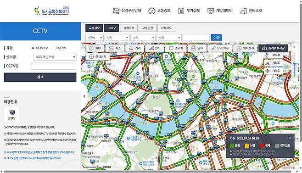
Task: Select the CCTV정보 radio button
Action: point(33,48)
